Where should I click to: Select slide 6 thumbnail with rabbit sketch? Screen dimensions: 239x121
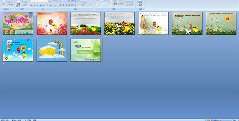pos(187,23)
